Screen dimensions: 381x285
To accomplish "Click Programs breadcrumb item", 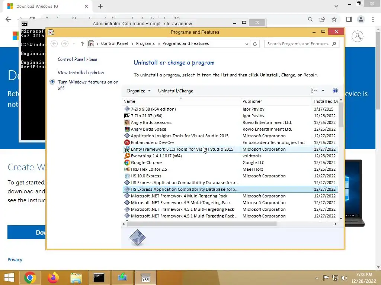I will click(x=145, y=44).
